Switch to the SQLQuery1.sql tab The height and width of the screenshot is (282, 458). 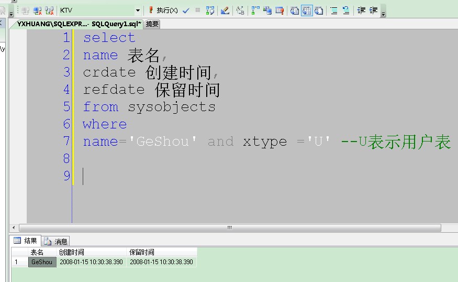tap(79, 24)
